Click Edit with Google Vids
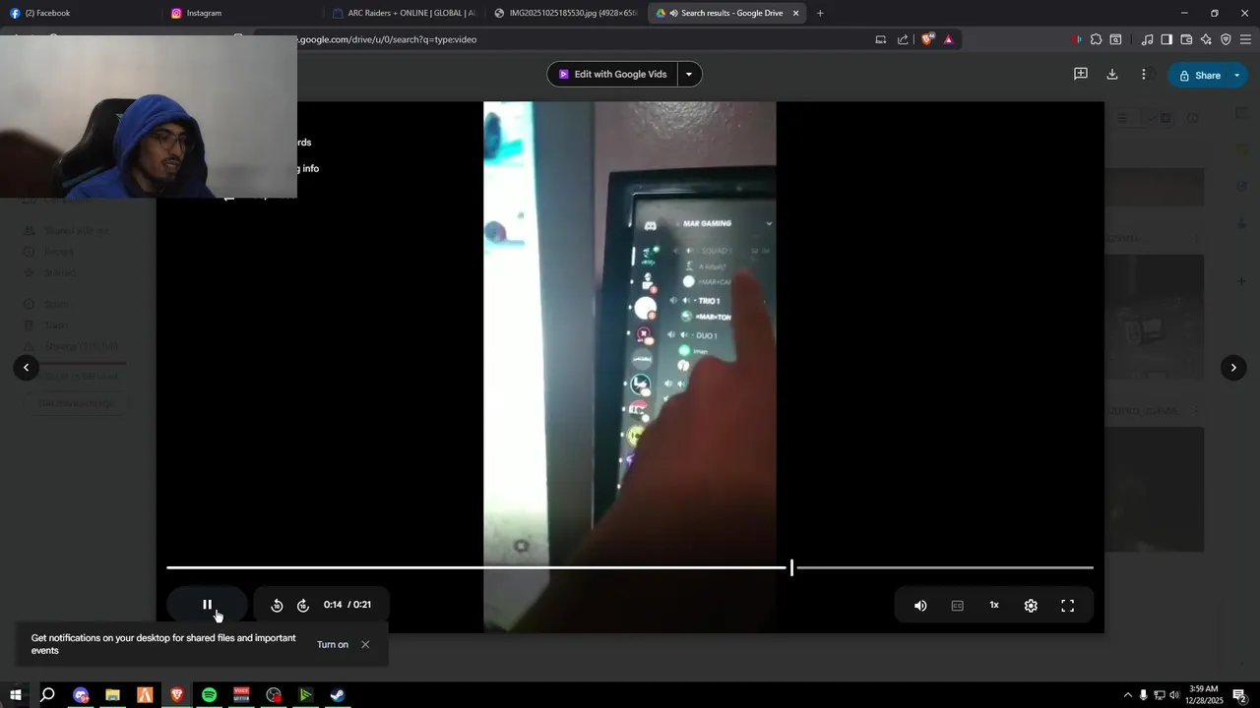The image size is (1260, 708). 612,75
